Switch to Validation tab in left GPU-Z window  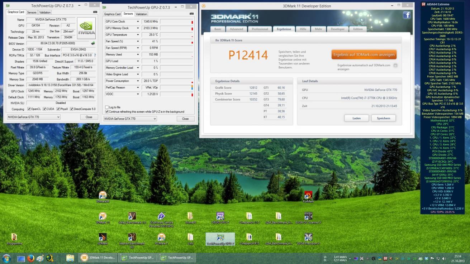[45, 13]
